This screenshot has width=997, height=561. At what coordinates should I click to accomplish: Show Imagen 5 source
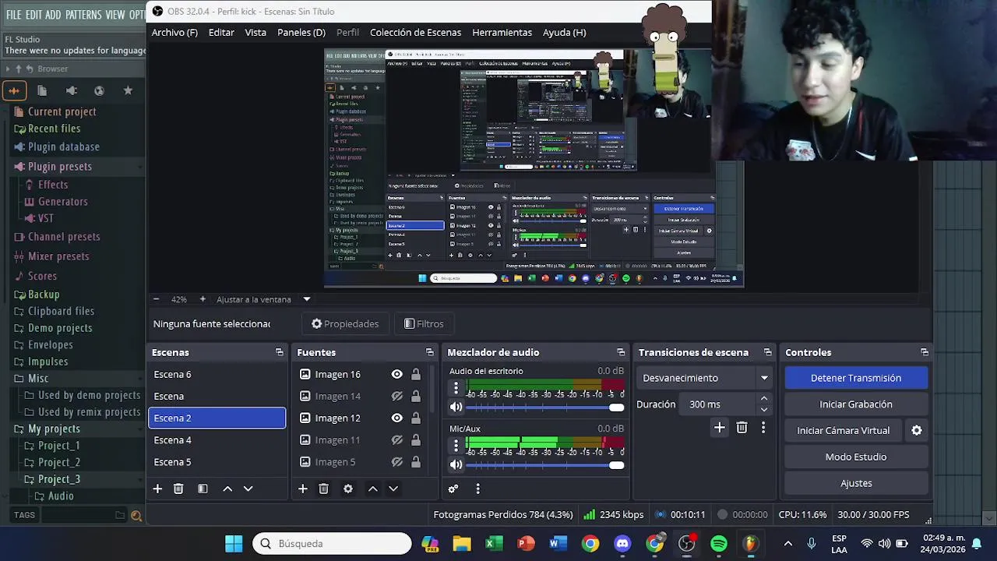(396, 462)
